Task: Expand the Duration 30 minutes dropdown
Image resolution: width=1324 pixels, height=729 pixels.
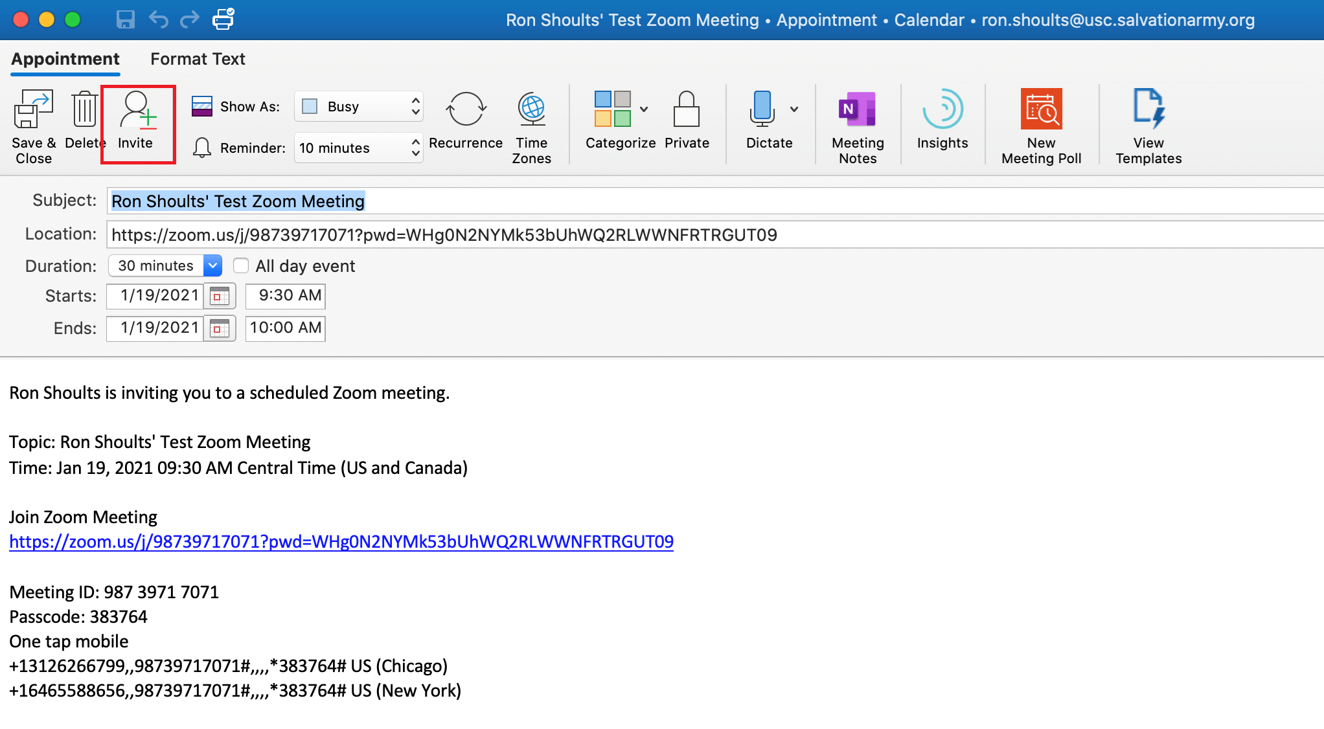Action: tap(212, 265)
